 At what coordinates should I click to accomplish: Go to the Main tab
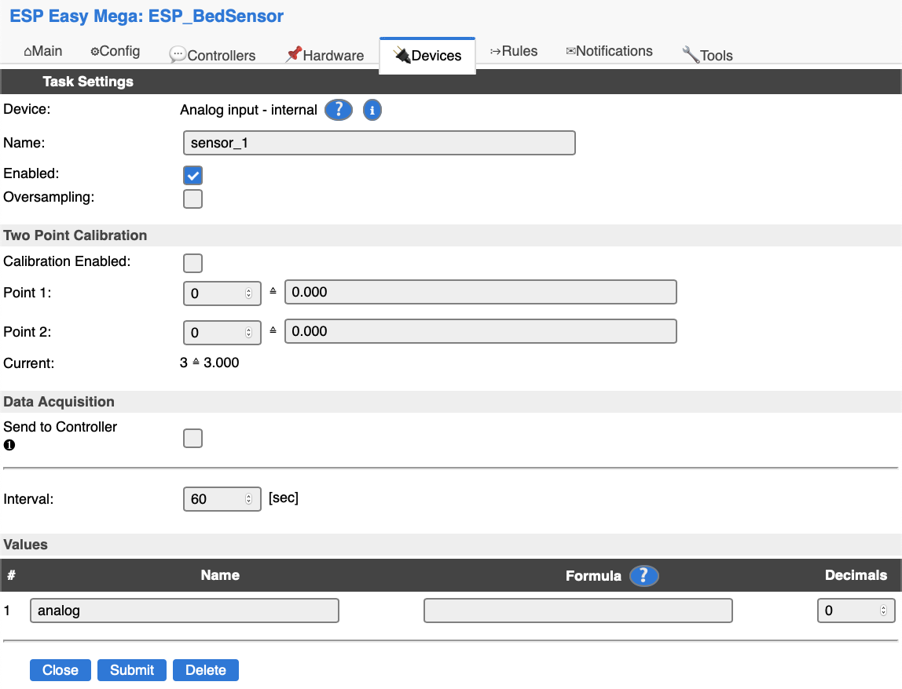[x=43, y=51]
